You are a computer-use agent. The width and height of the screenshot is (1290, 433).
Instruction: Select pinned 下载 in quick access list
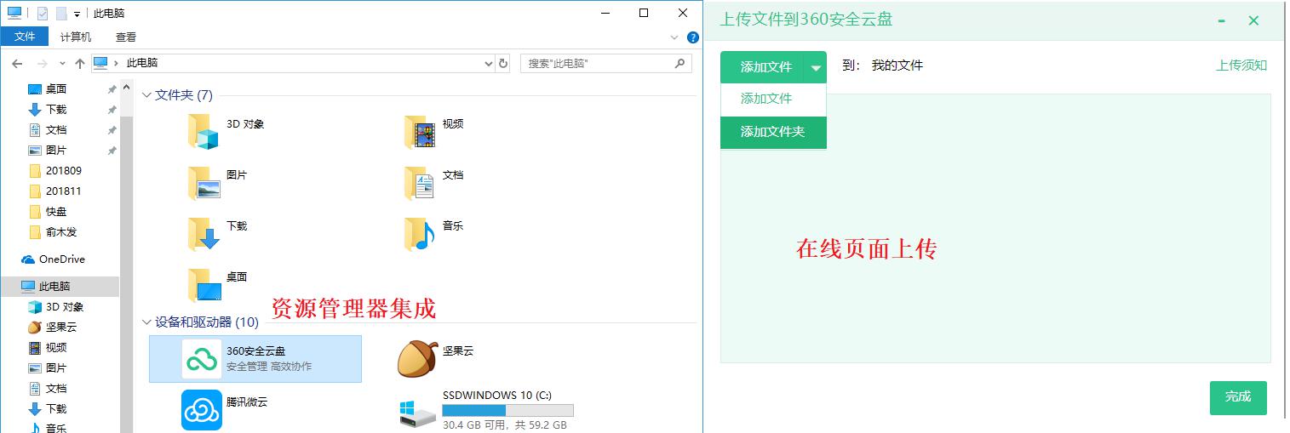[48, 110]
